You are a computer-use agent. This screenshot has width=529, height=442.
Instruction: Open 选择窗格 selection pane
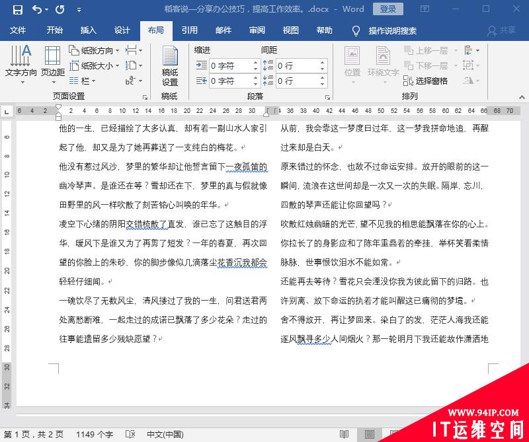426,81
